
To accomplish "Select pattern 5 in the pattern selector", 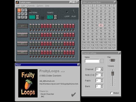I will click(x=22, y=14).
